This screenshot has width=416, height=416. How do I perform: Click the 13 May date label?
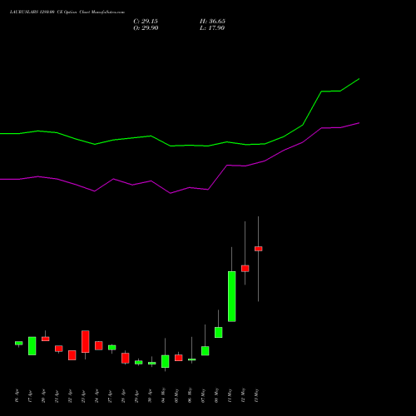[x=256, y=395]
